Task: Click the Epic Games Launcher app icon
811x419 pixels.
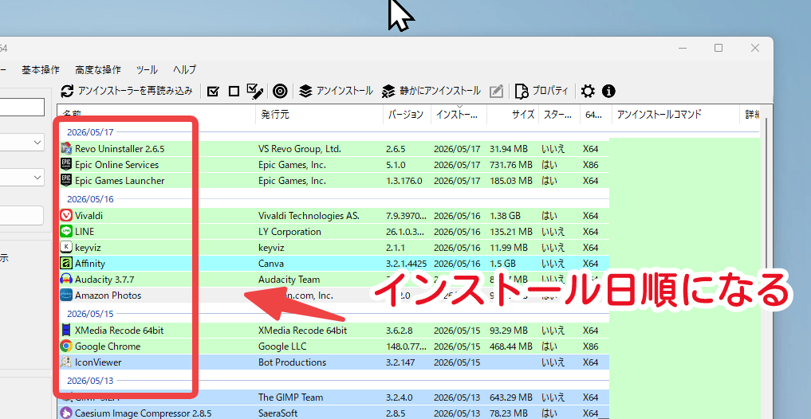Action: click(x=66, y=181)
